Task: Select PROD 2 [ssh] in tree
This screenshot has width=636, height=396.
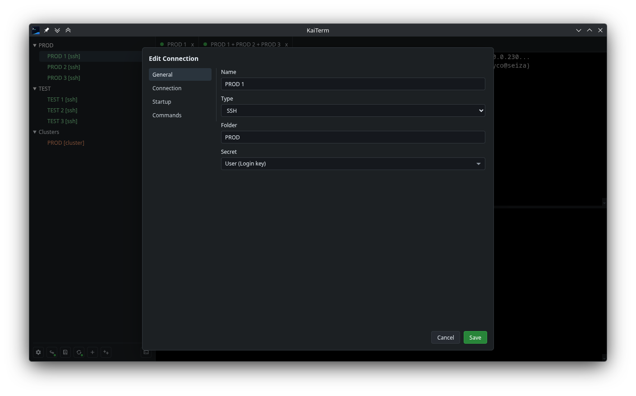Action: (x=64, y=67)
